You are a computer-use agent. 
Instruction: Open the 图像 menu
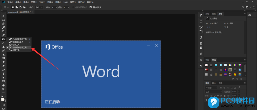click(26, 2)
